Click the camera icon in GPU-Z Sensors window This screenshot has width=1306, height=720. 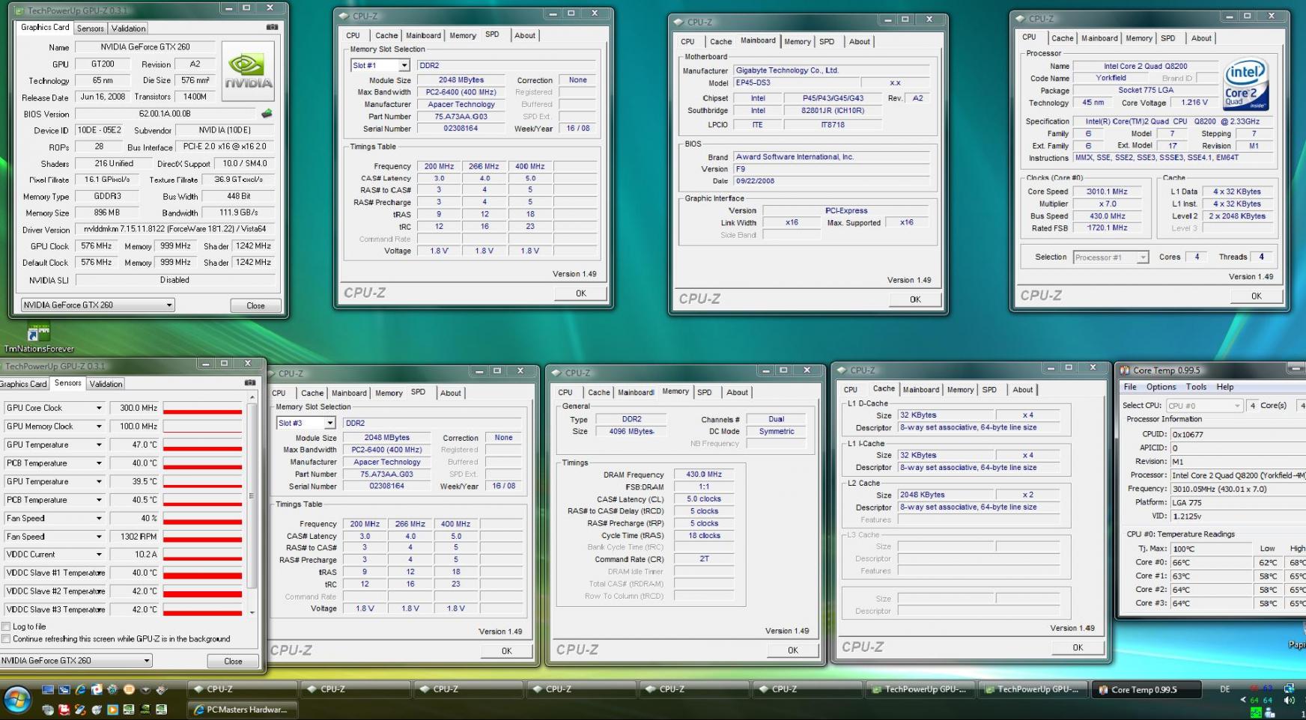coord(249,382)
